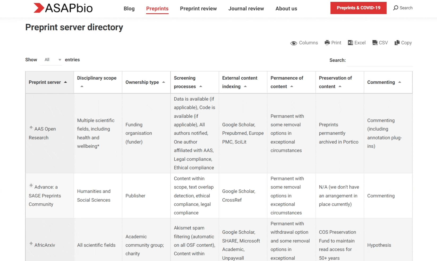Copy the table contents
Viewport: 437px width, 261px height.
(x=403, y=42)
